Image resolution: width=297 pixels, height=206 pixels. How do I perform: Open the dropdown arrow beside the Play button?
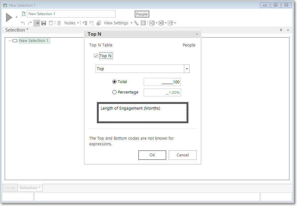click(17, 17)
